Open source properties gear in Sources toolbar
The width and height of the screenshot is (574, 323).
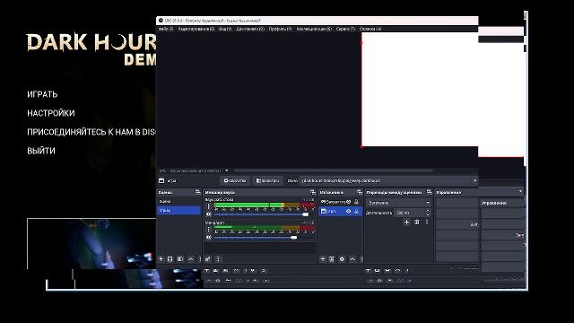coord(342,259)
